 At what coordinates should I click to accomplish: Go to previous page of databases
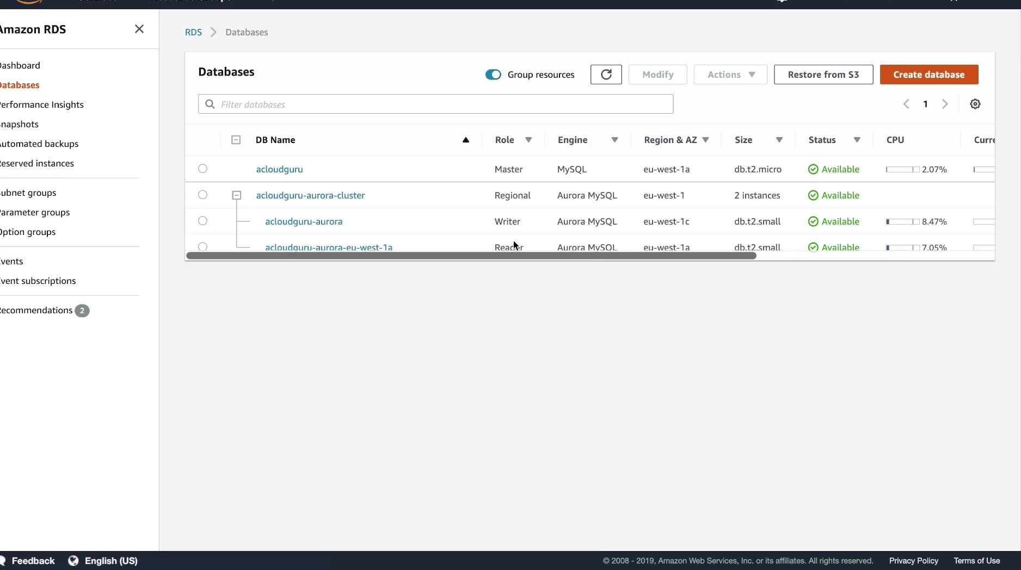[x=906, y=104]
